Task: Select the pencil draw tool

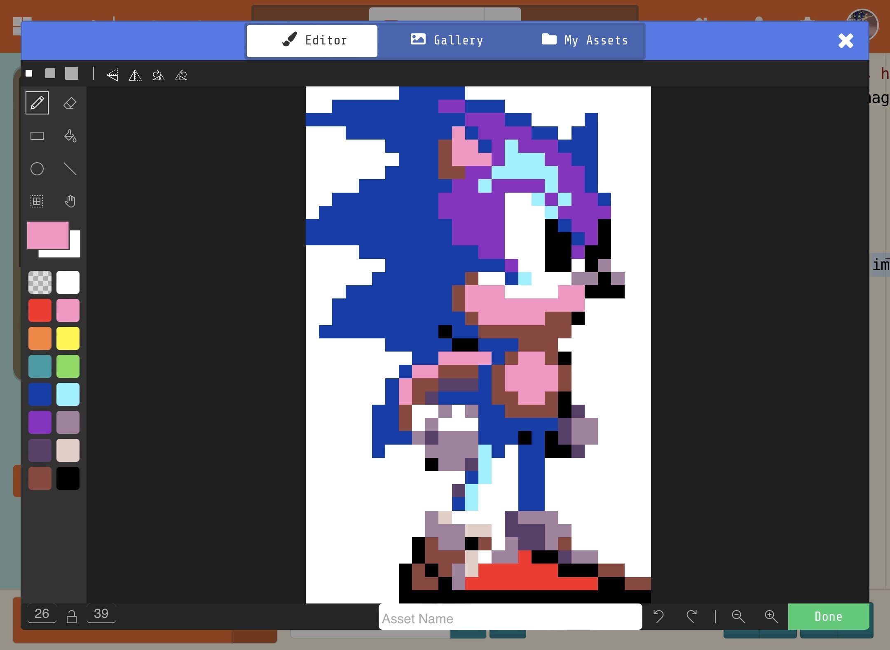Action: click(x=37, y=103)
